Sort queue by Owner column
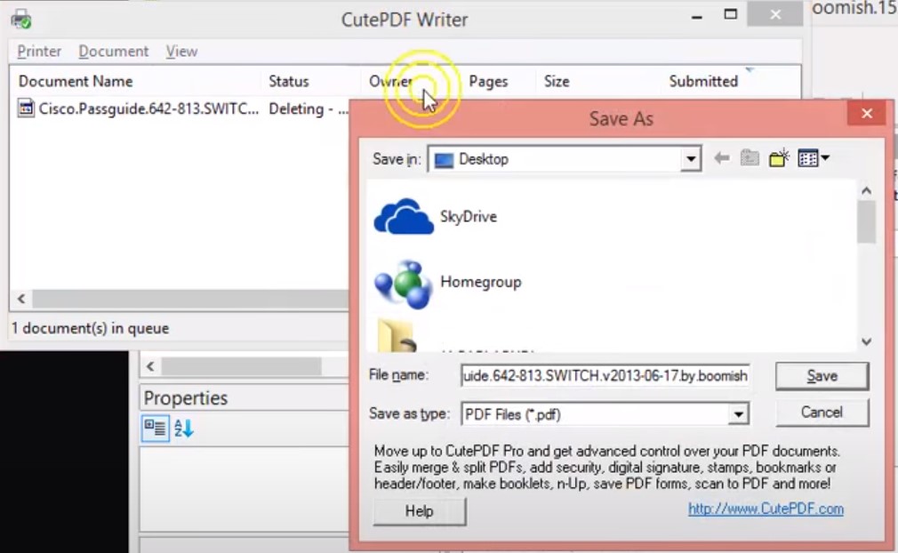This screenshot has height=553, width=898. coord(390,81)
